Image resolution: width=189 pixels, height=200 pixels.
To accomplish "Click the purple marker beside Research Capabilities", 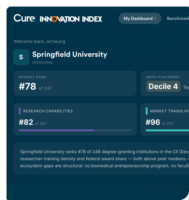I will click(20, 111).
